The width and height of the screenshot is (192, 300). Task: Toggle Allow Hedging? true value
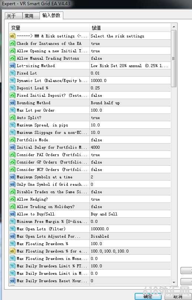130,199
